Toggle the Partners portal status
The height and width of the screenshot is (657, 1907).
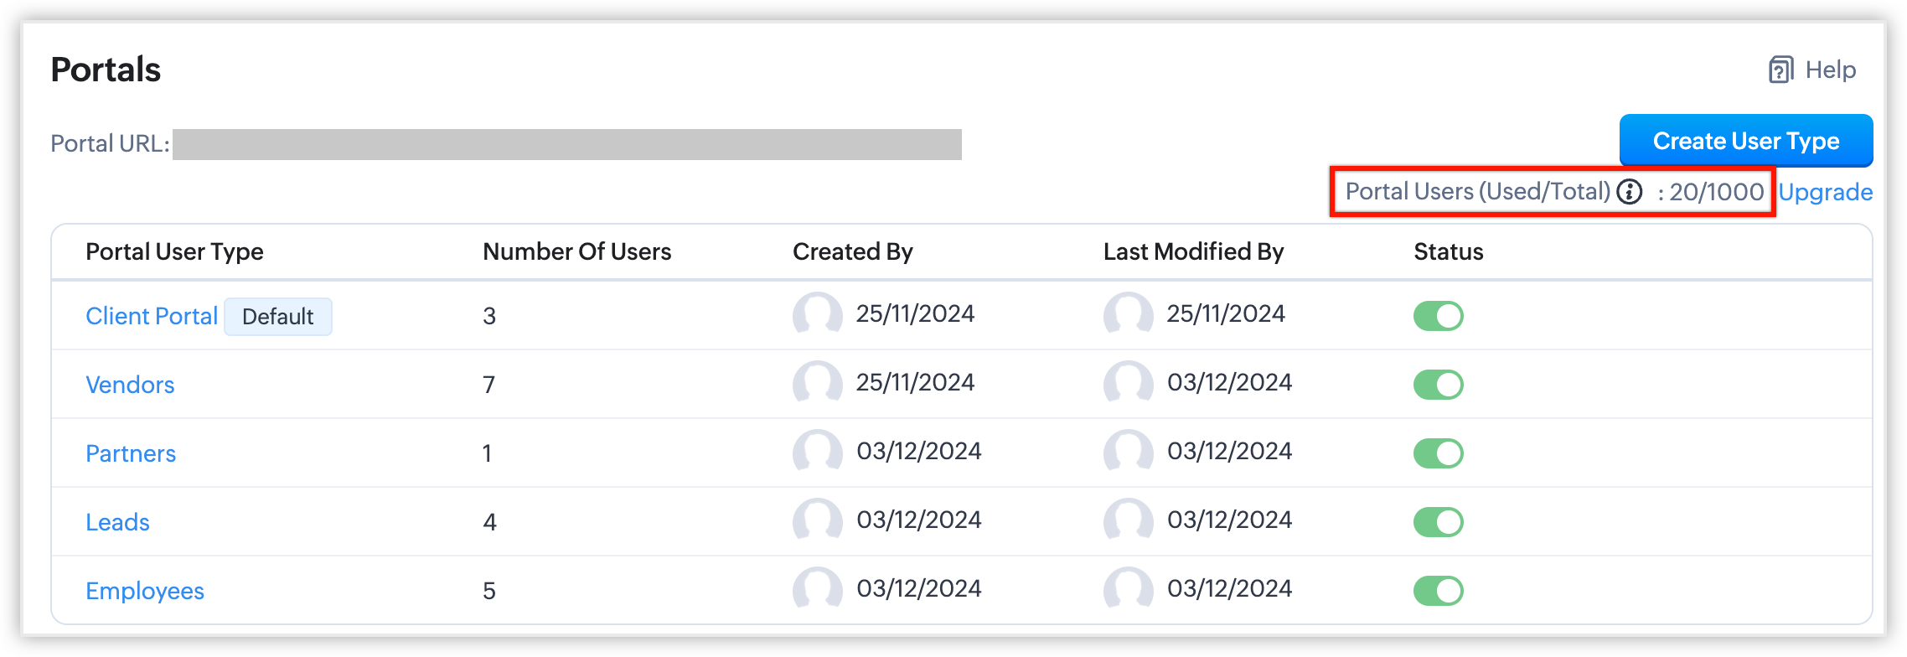1438,453
